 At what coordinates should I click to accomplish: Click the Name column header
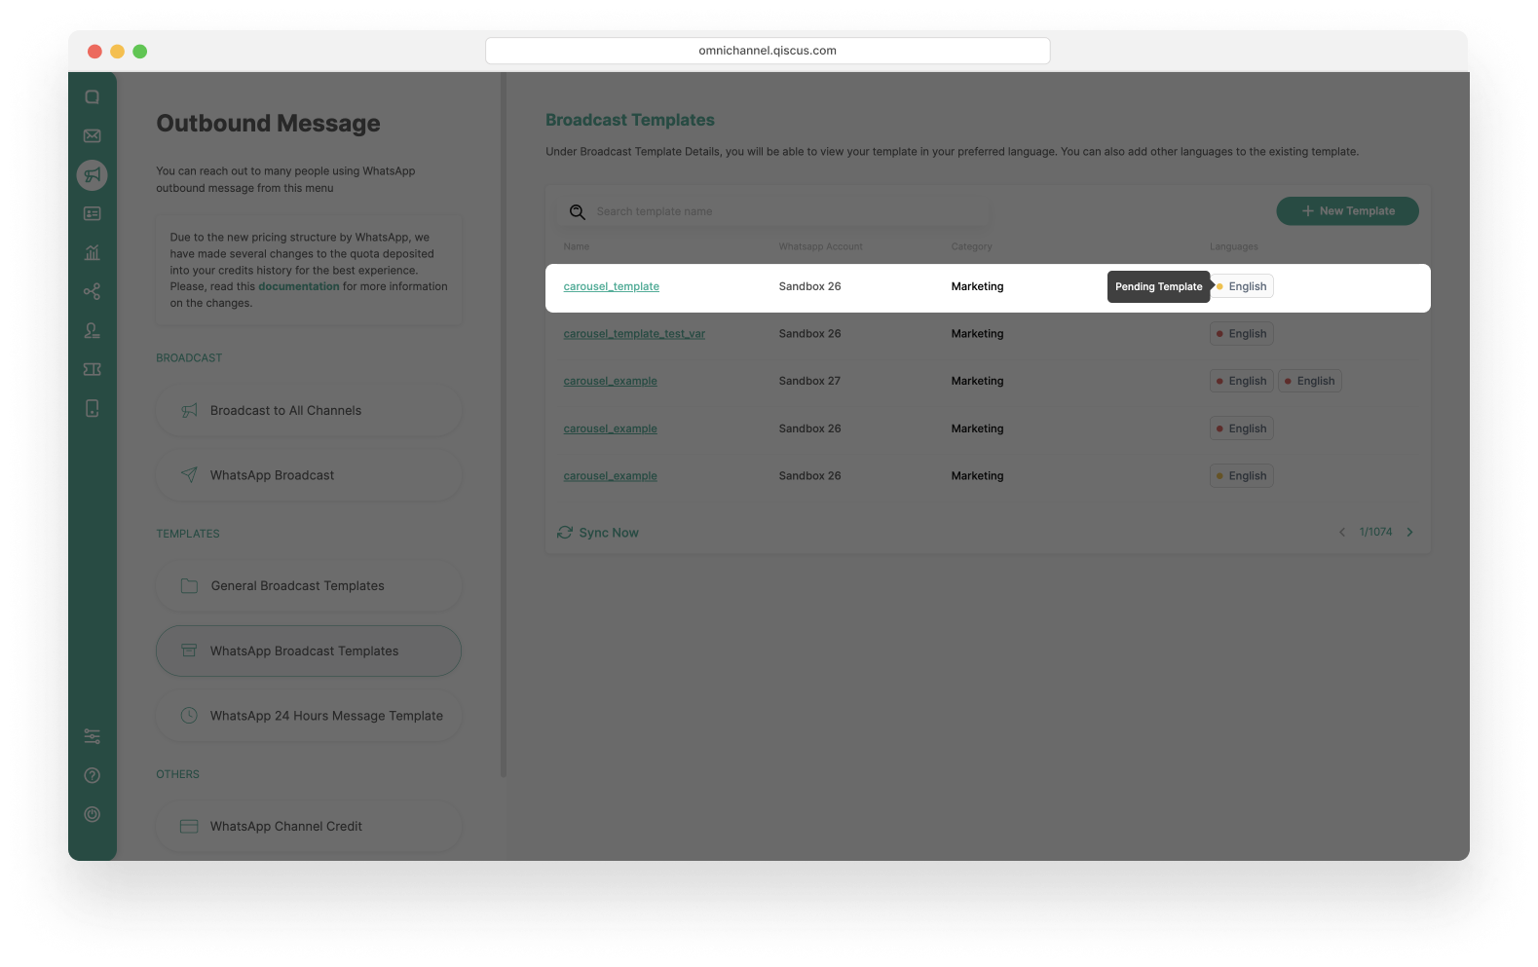[577, 247]
